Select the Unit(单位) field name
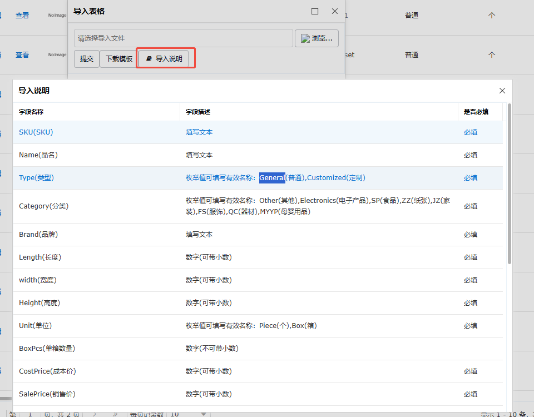 (36, 326)
